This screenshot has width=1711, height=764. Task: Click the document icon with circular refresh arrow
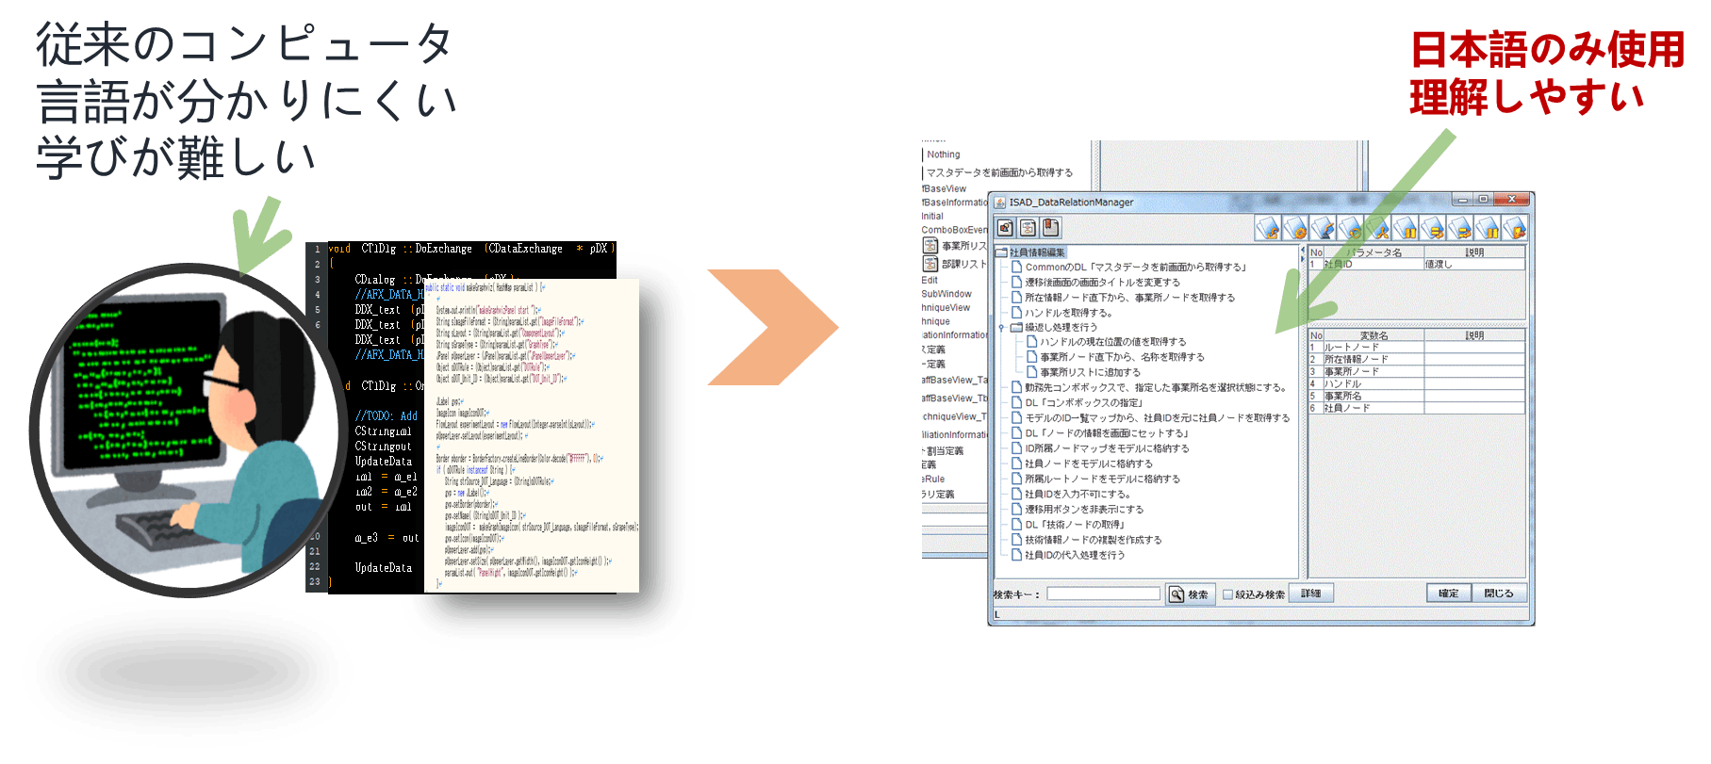(1350, 228)
